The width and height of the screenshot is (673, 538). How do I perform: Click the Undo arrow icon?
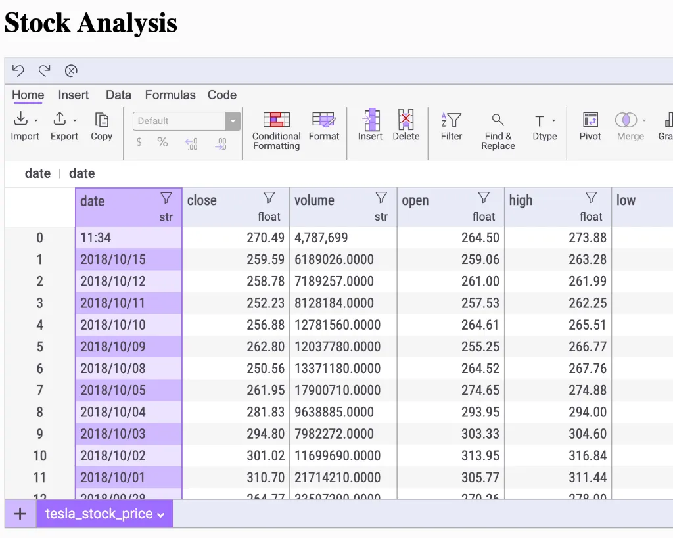(x=18, y=71)
